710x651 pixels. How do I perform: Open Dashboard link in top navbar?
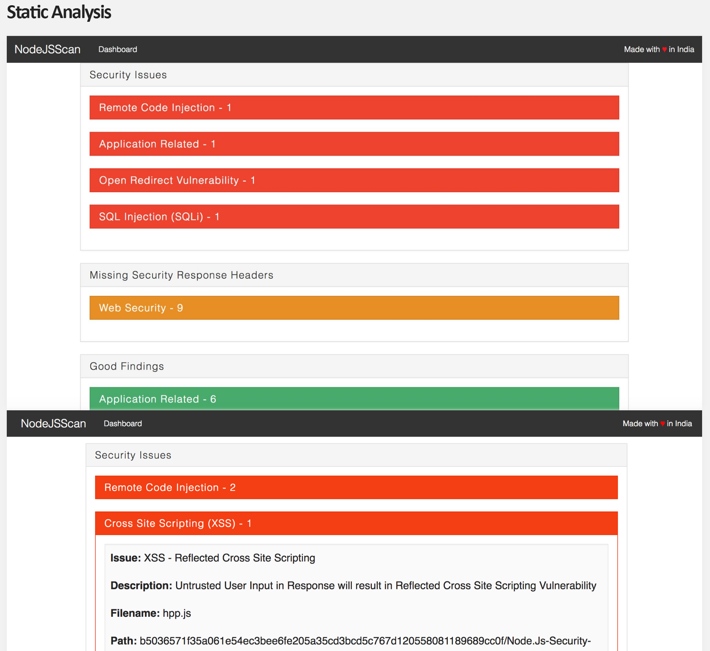click(118, 49)
